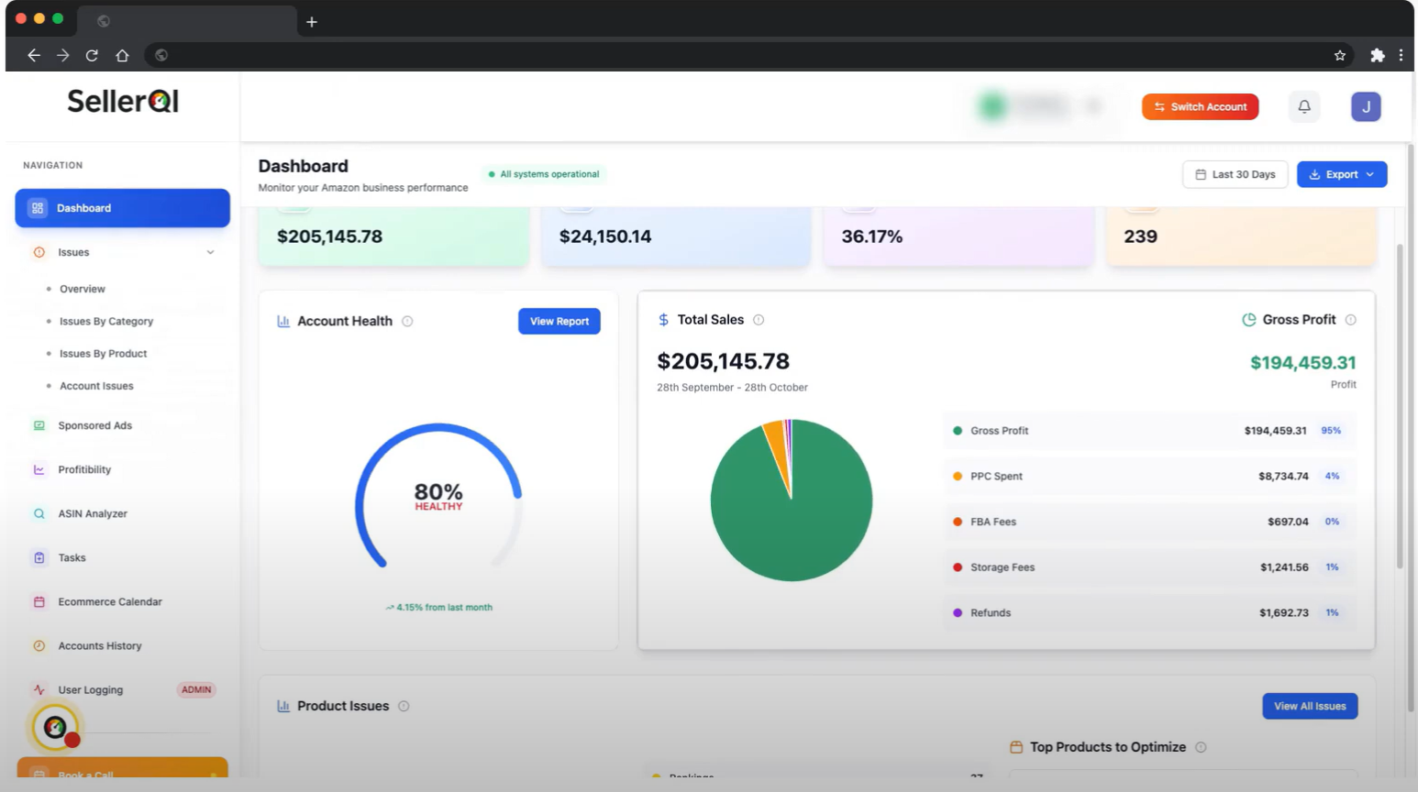The image size is (1418, 792).
Task: Click the Switch Account button
Action: tap(1200, 106)
